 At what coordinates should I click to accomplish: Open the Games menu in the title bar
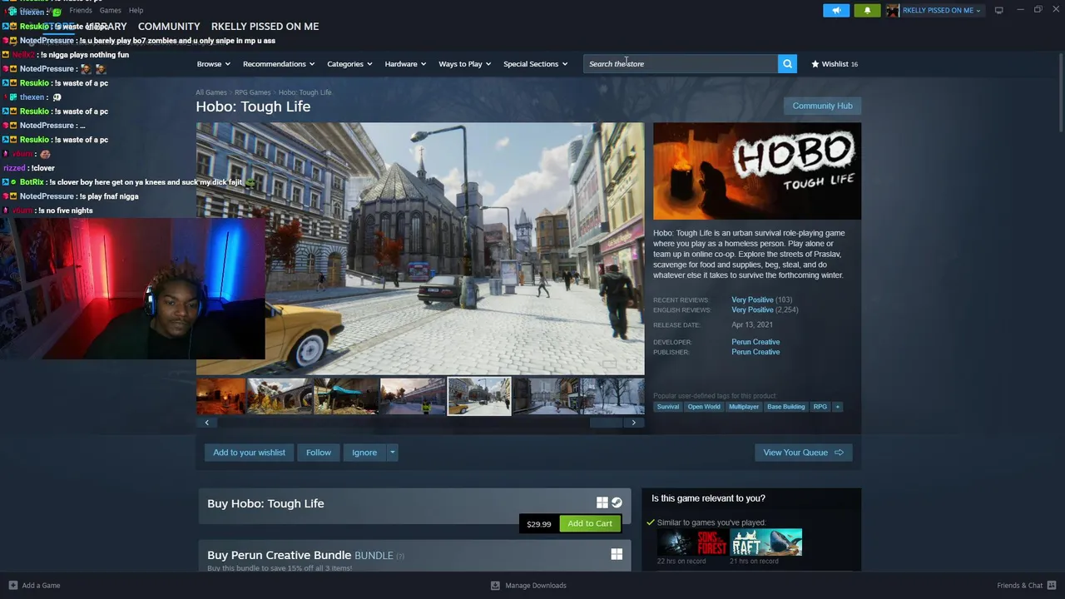(x=110, y=10)
